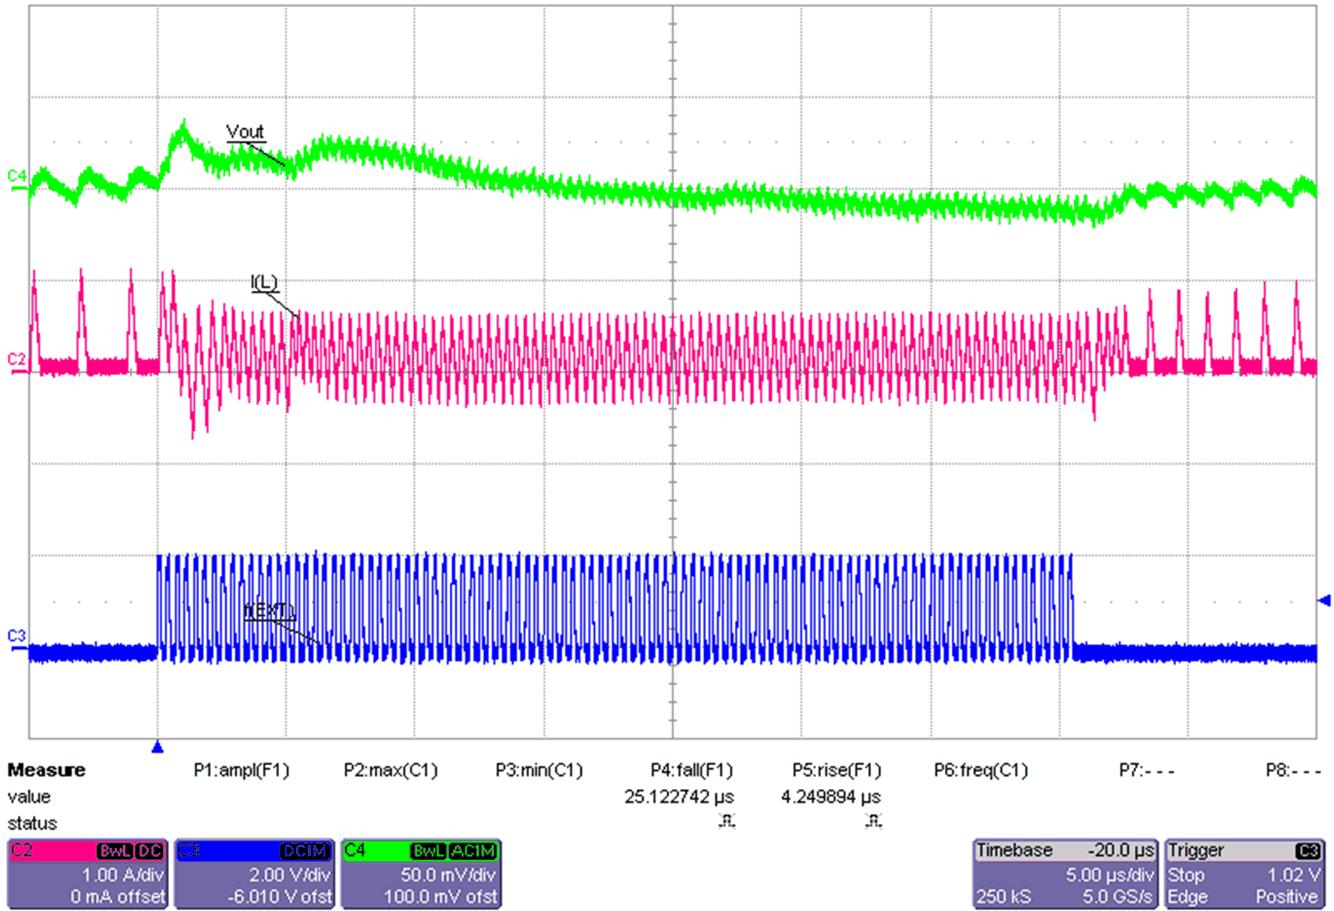Click the Measure menu label
This screenshot has width=1334, height=911.
pos(47,769)
